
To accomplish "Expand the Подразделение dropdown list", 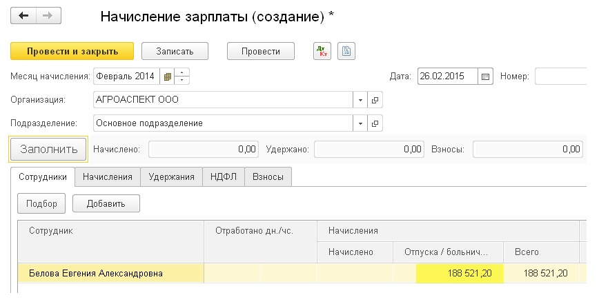I will tap(360, 123).
